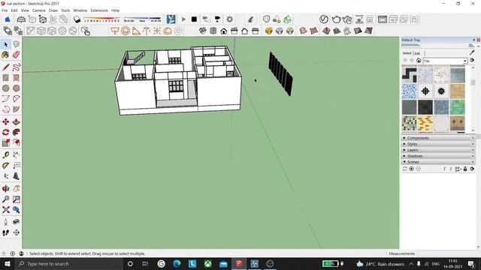Select the green marble tile swatch
This screenshot has width=481, height=270.
pos(458,107)
